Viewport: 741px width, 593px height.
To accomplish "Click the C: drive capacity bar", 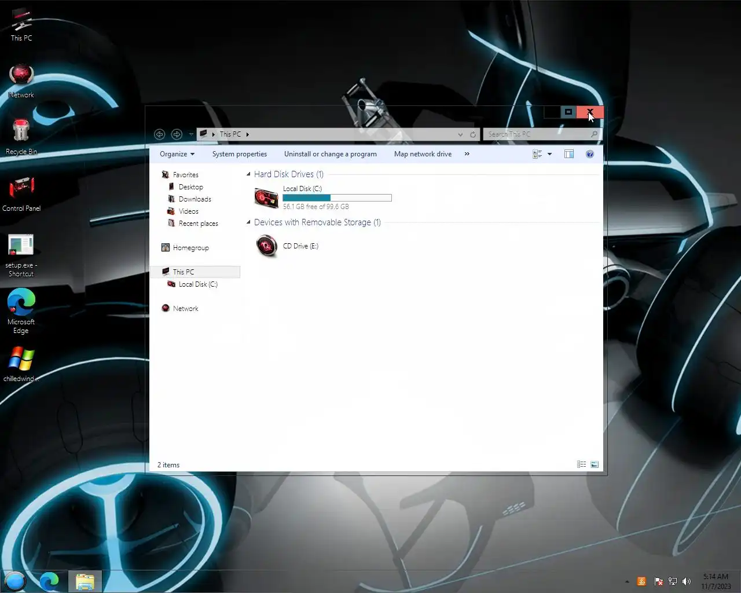I will 337,198.
